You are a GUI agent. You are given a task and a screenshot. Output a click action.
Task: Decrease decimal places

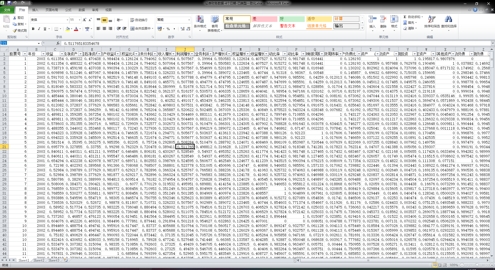pyautogui.click(x=188, y=29)
